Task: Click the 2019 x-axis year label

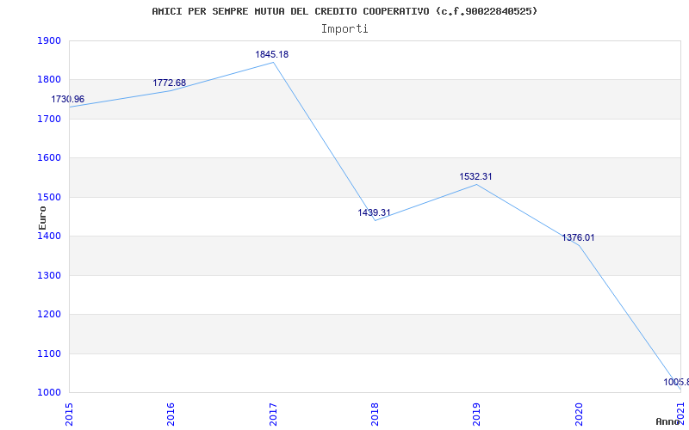Action: click(x=477, y=415)
